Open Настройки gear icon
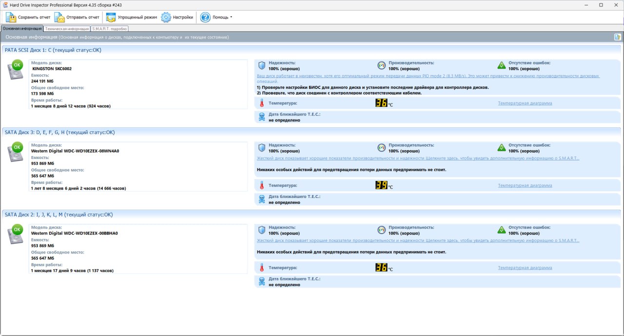Viewport: 624px width, 336px height. pos(166,17)
